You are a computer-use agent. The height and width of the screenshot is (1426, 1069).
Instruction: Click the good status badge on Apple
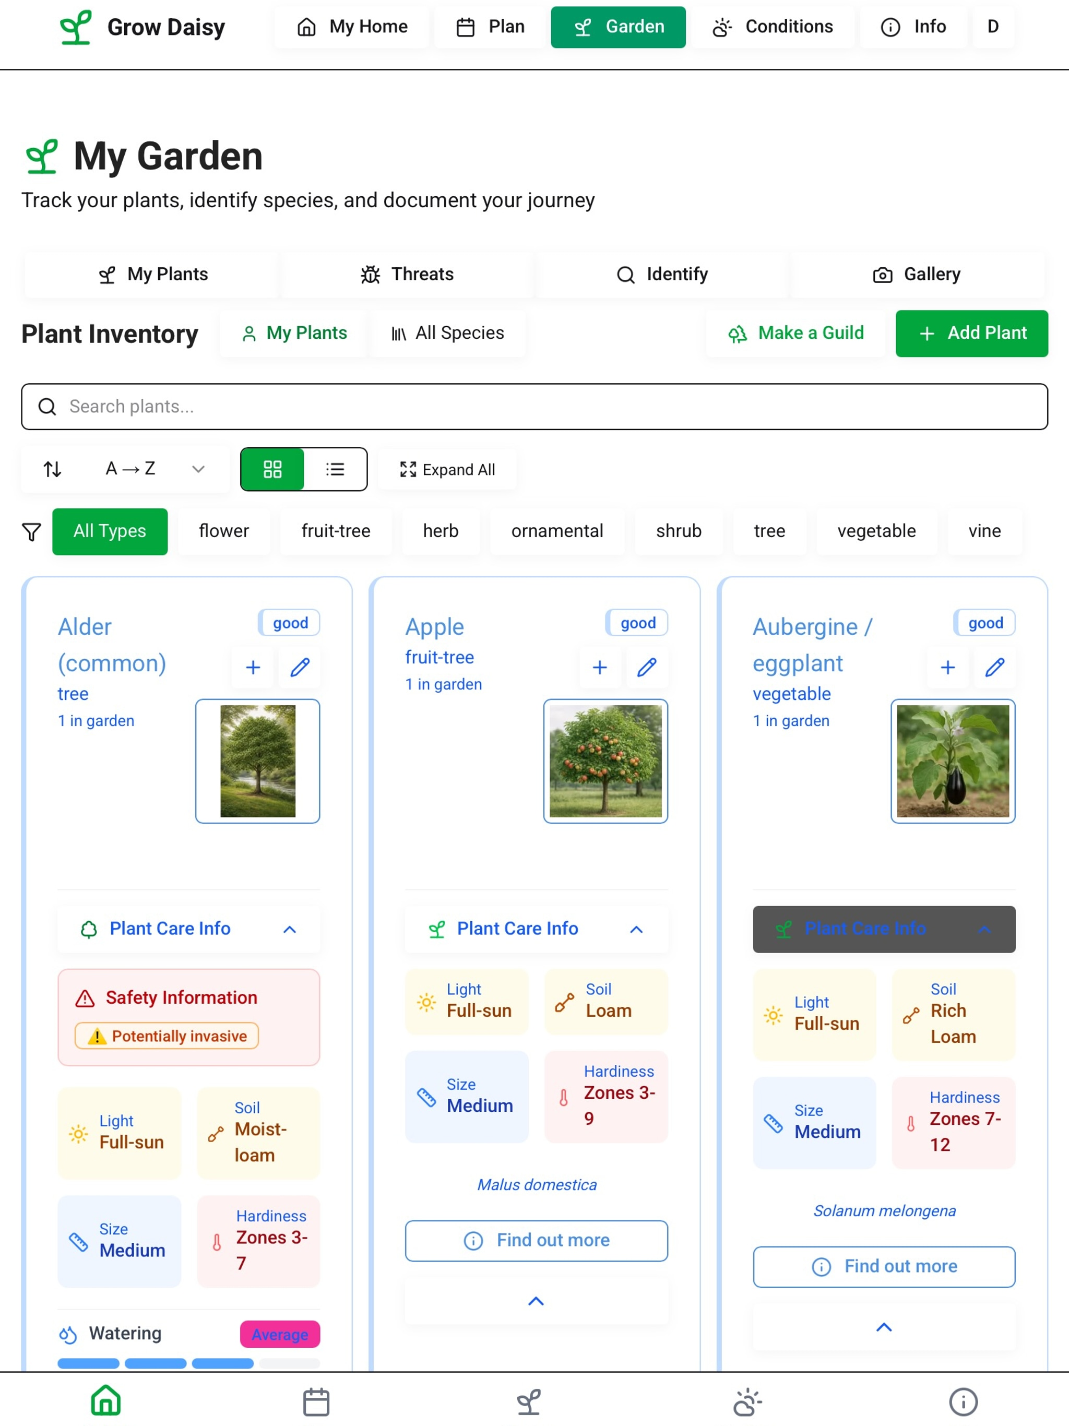(637, 623)
